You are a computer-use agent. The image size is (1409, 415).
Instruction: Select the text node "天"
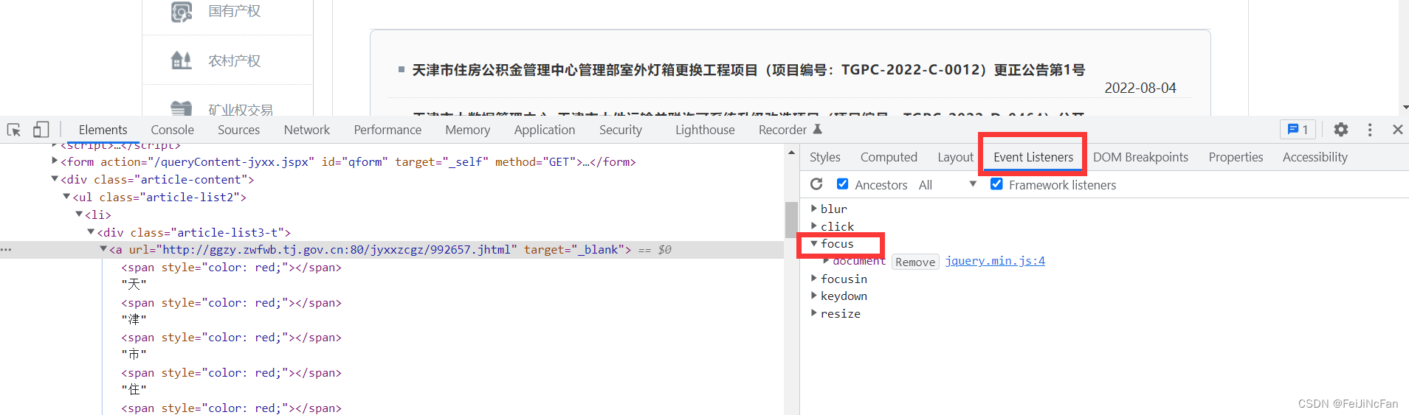tap(134, 285)
